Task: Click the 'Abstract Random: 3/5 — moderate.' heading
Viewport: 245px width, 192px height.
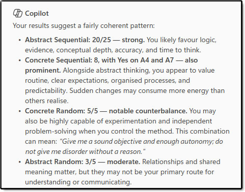Action: [x=83, y=162]
